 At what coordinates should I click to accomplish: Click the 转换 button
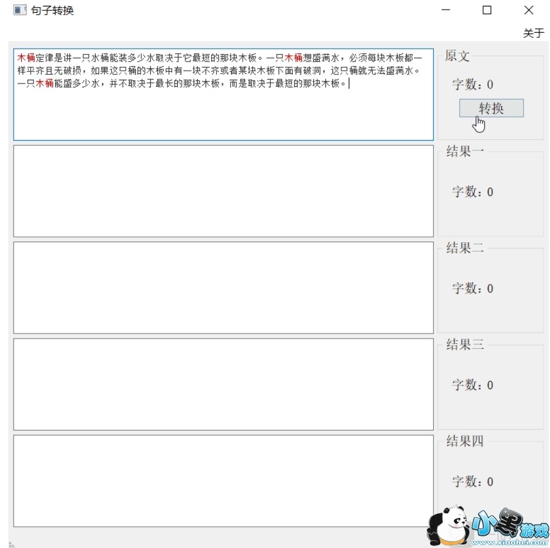point(491,108)
